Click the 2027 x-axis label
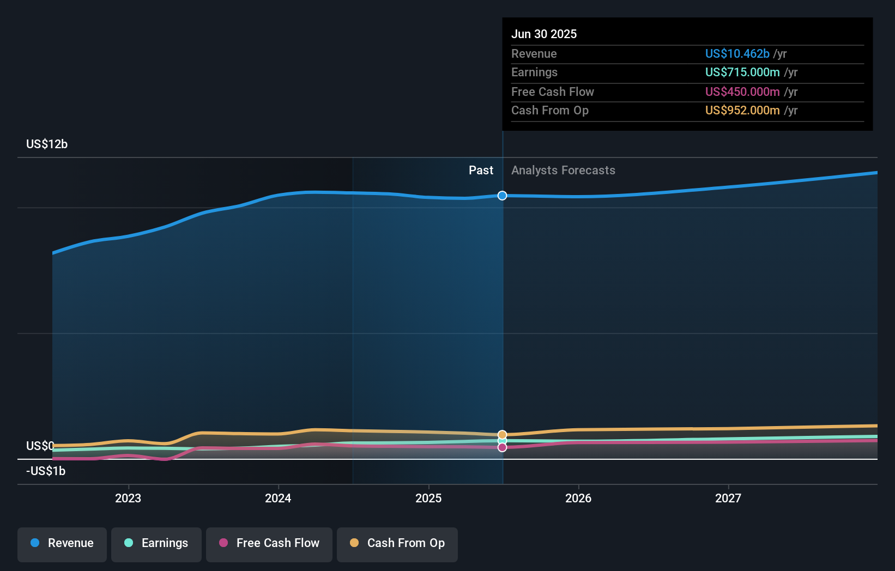The width and height of the screenshot is (895, 571). point(728,498)
